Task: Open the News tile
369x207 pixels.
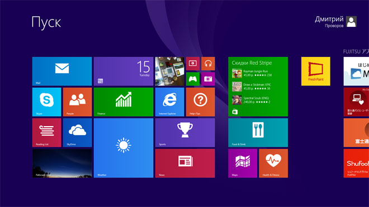Action: tap(185, 163)
